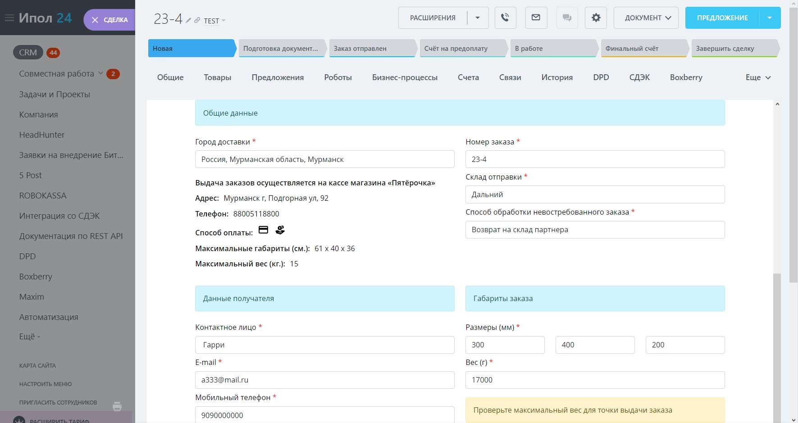Viewport: 798px width, 423px height.
Task: Open the СДЭК tab
Action: click(x=639, y=77)
